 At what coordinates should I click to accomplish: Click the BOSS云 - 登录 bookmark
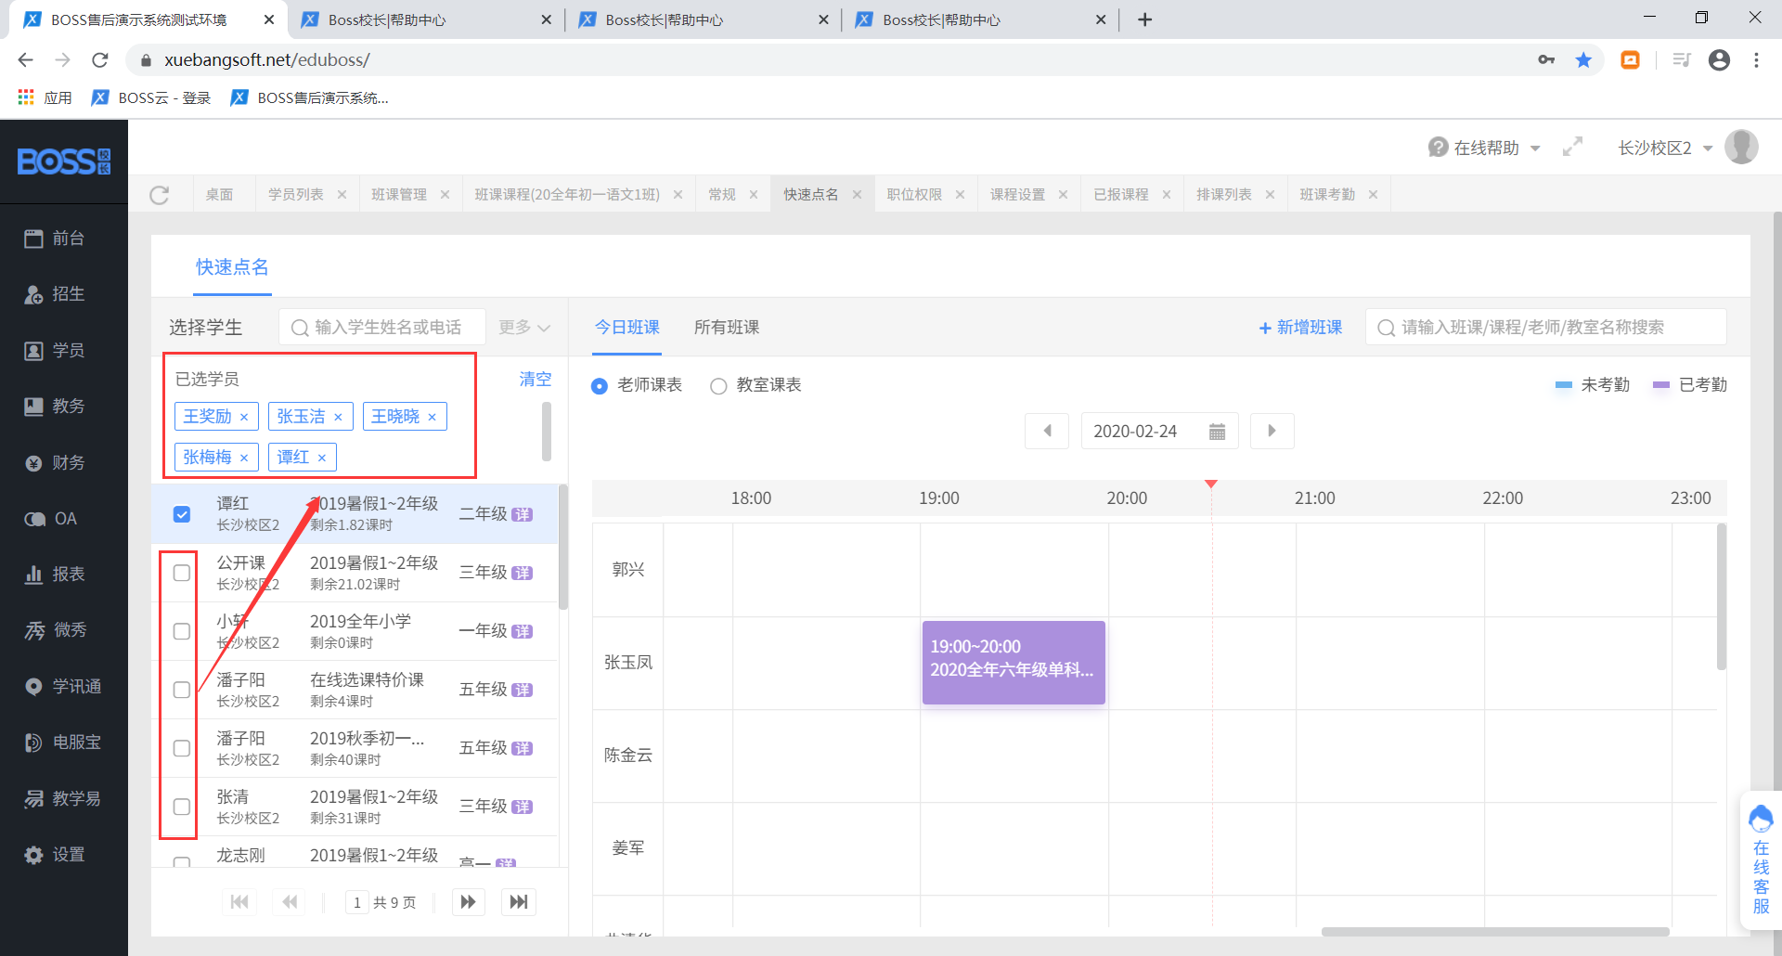click(152, 97)
